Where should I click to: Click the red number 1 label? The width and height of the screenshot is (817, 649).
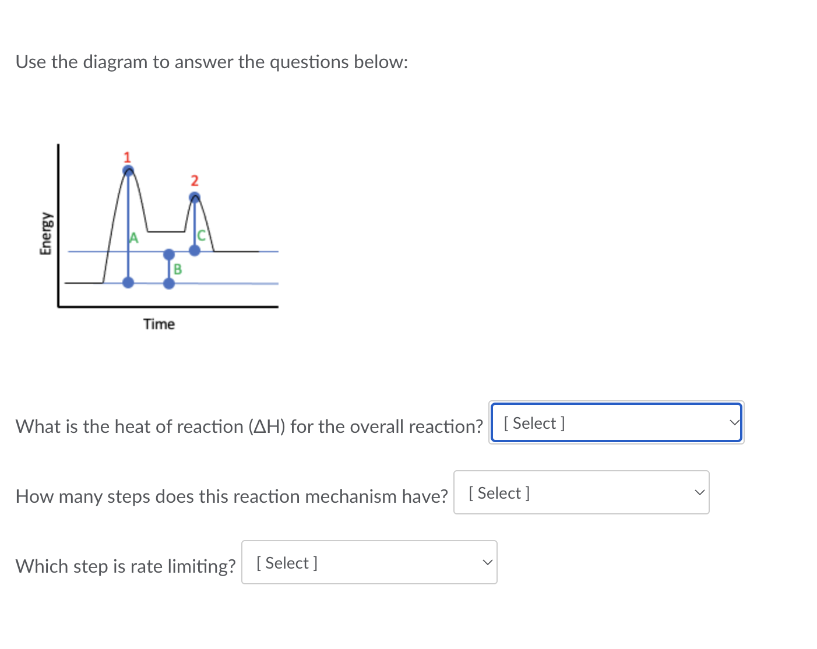coord(127,157)
